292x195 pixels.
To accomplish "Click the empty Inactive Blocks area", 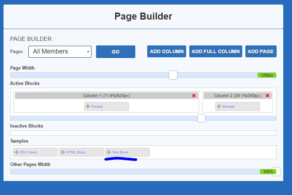I will click(143, 133).
